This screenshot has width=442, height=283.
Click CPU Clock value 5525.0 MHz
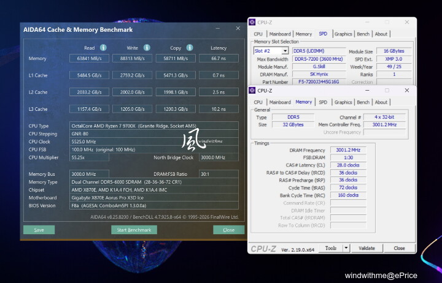click(x=154, y=141)
